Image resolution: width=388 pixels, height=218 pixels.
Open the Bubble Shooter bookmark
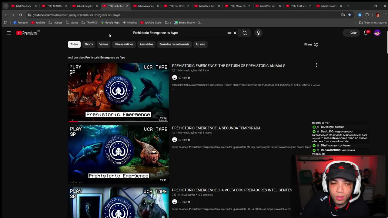pos(188,23)
